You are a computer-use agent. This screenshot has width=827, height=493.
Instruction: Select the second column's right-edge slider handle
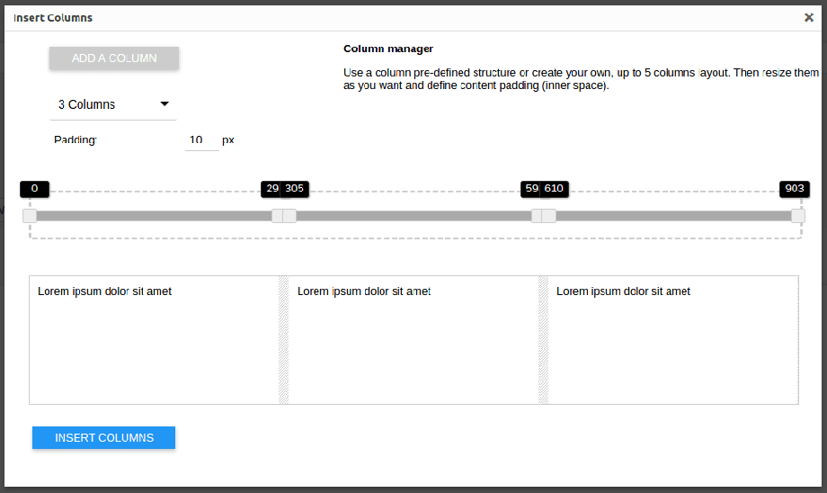[x=538, y=216]
